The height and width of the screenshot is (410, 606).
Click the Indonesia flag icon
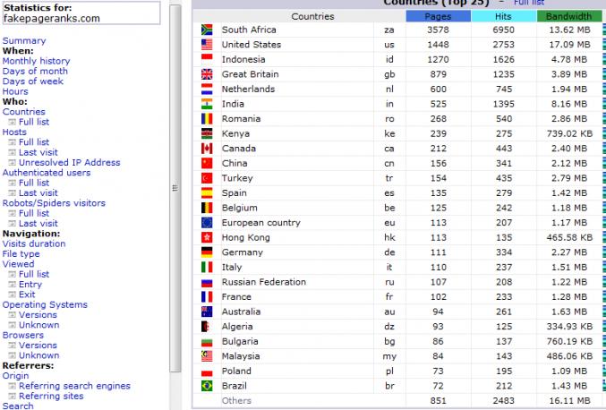point(207,59)
